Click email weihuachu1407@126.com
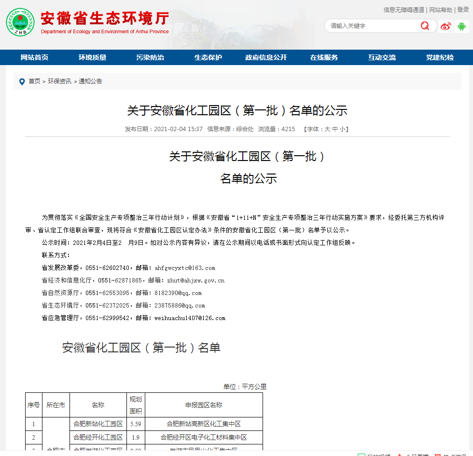This screenshot has width=473, height=456. (x=190, y=318)
